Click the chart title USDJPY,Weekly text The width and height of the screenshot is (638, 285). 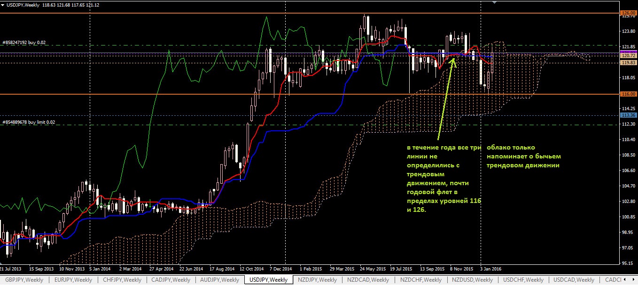click(23, 5)
